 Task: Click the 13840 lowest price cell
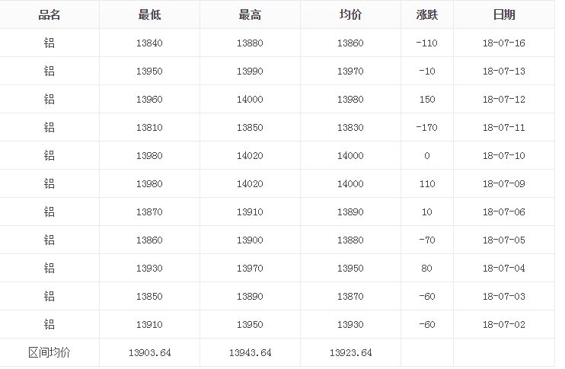[x=149, y=43]
